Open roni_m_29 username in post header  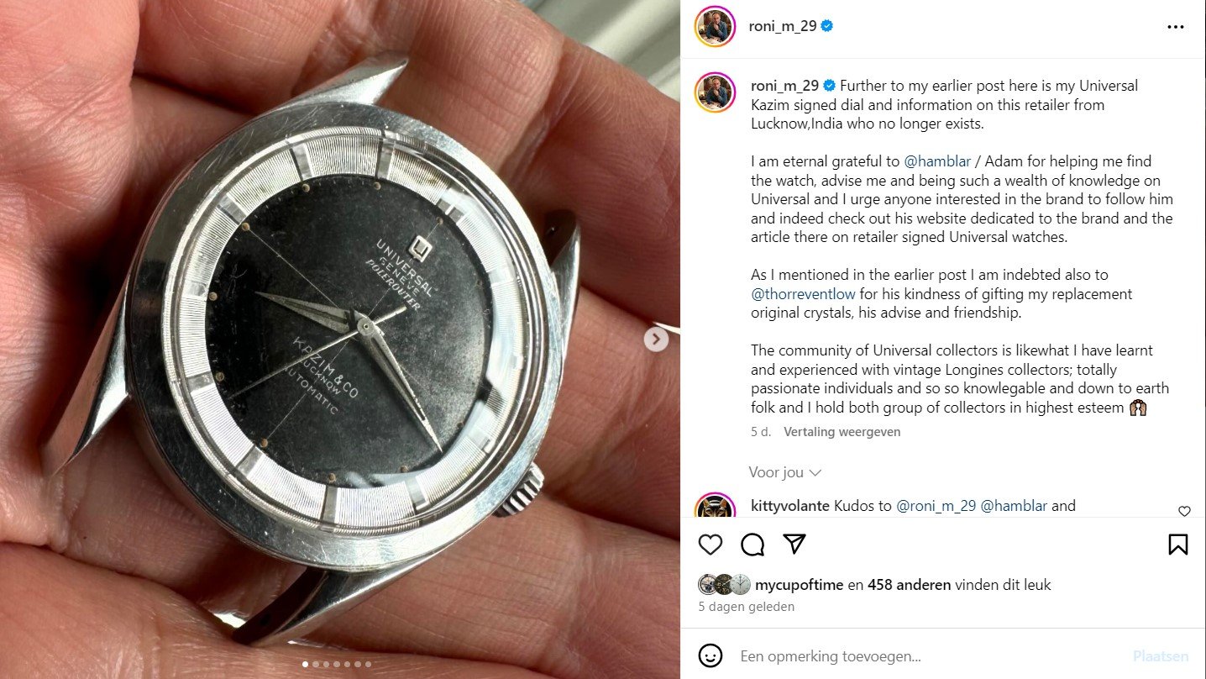tap(783, 26)
